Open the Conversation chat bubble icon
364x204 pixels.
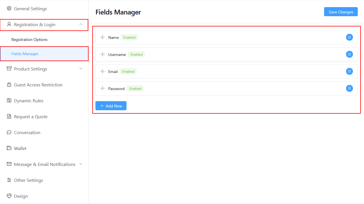point(9,132)
